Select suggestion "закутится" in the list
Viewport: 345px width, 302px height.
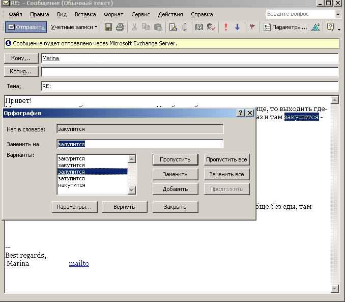72,166
